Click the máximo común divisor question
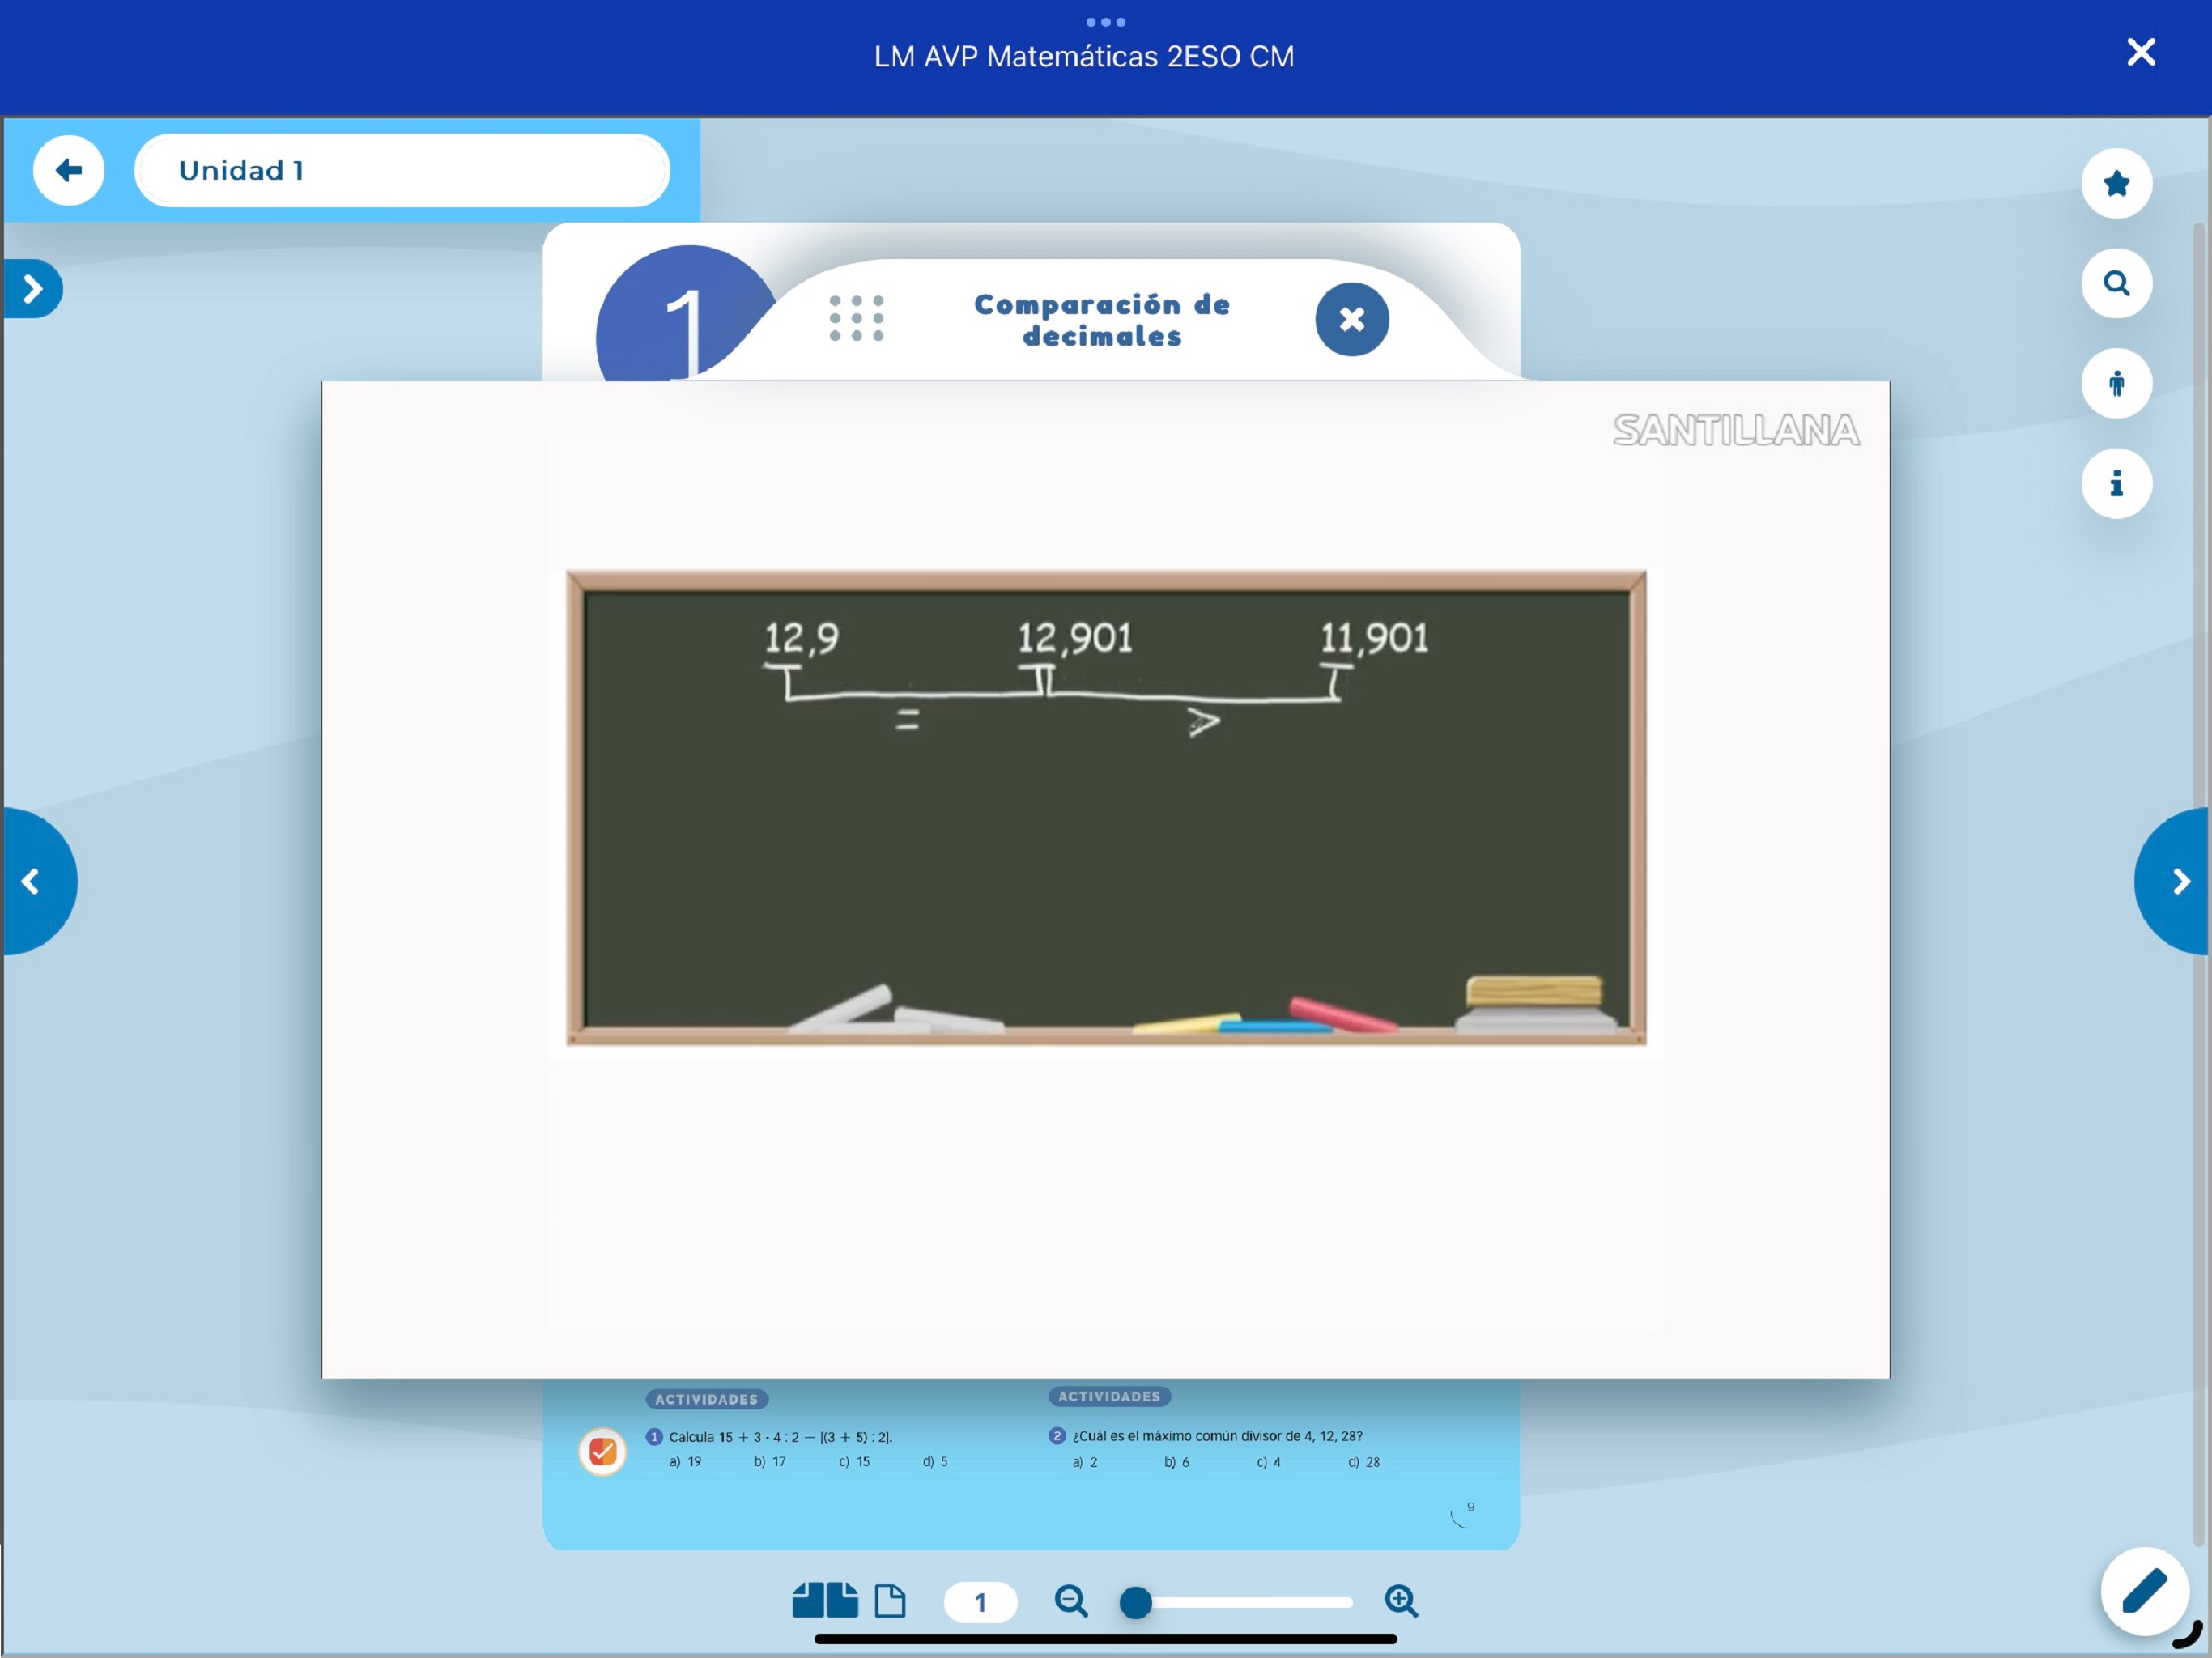The image size is (2212, 1658). coord(1217,1436)
